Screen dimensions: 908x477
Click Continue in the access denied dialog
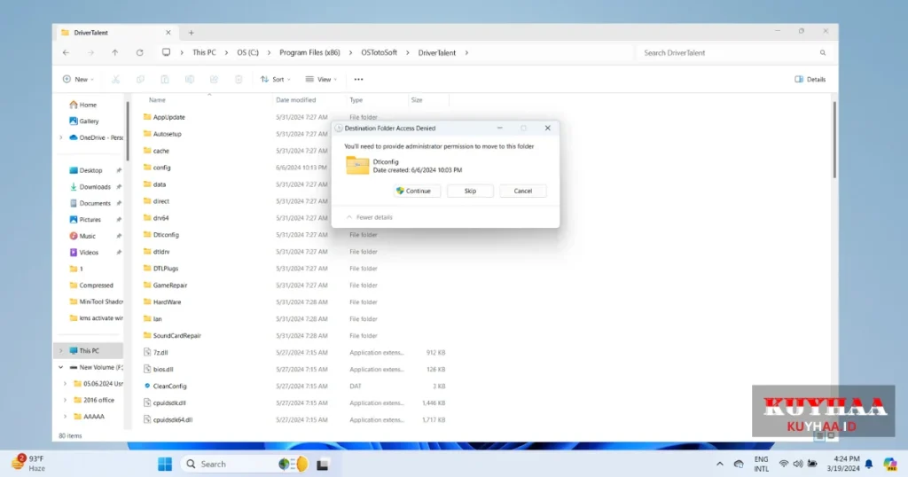[x=417, y=191]
